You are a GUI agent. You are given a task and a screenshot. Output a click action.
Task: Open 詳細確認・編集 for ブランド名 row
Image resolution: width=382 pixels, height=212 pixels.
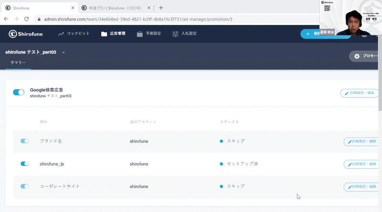click(361, 142)
